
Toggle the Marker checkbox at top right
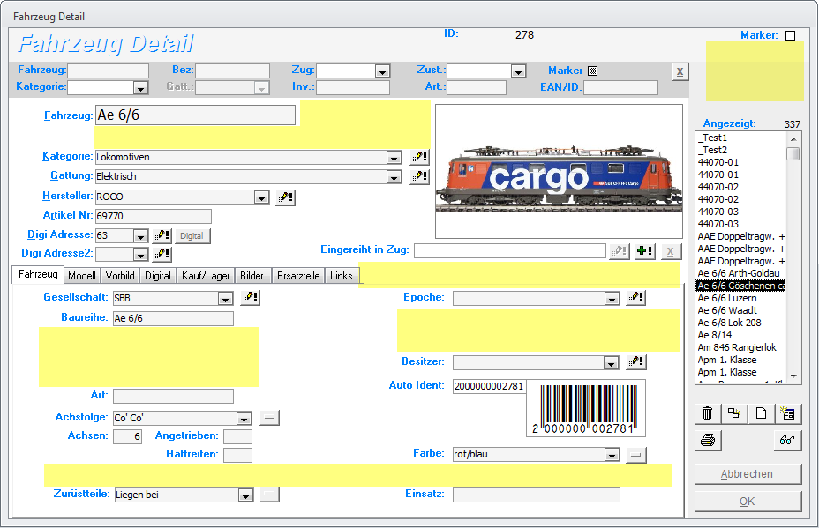click(790, 35)
